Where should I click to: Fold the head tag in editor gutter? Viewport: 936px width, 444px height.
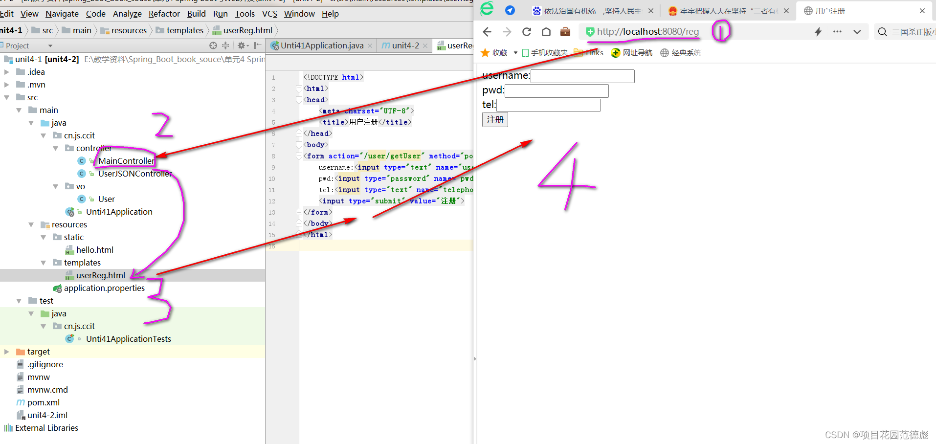click(299, 100)
